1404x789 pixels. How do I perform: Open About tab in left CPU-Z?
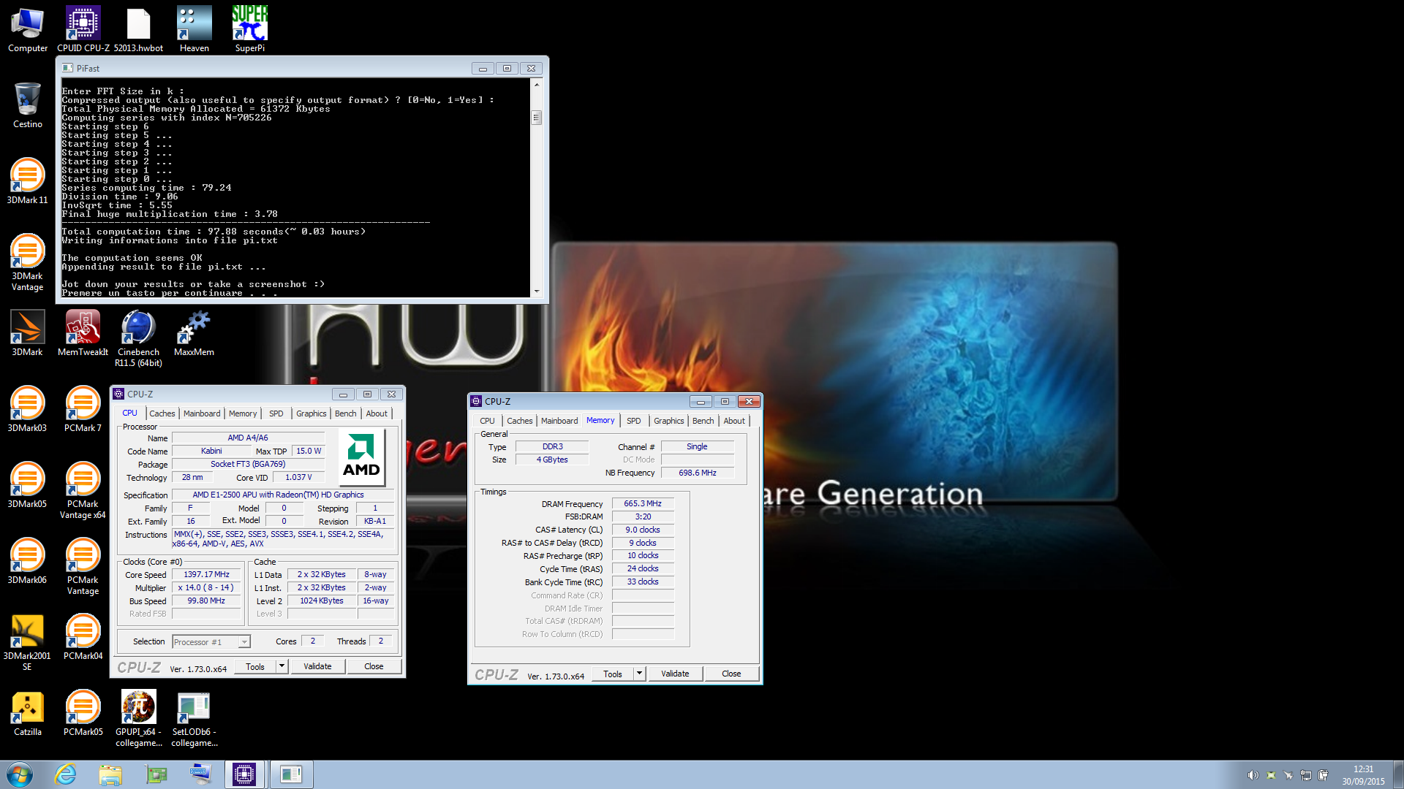[377, 413]
